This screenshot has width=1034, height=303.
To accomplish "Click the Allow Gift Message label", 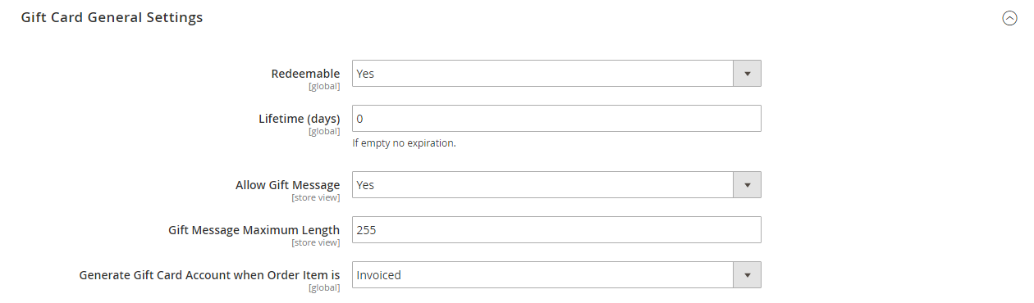I will 287,185.
